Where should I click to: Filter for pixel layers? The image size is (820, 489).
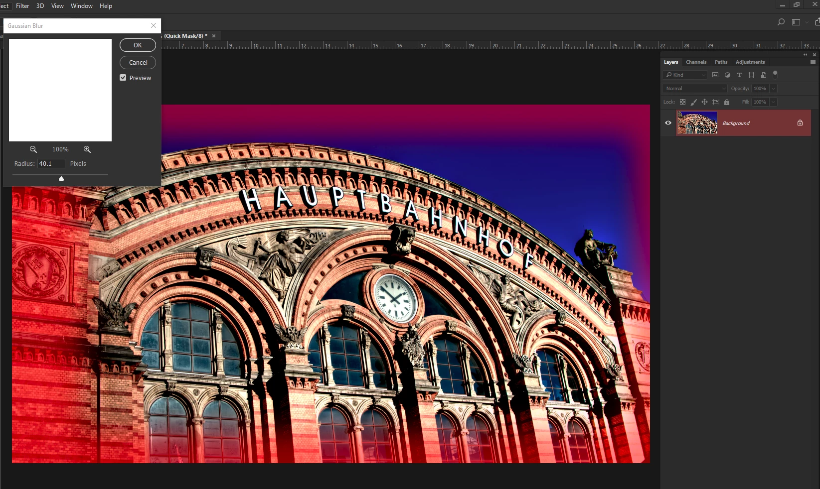pos(715,75)
